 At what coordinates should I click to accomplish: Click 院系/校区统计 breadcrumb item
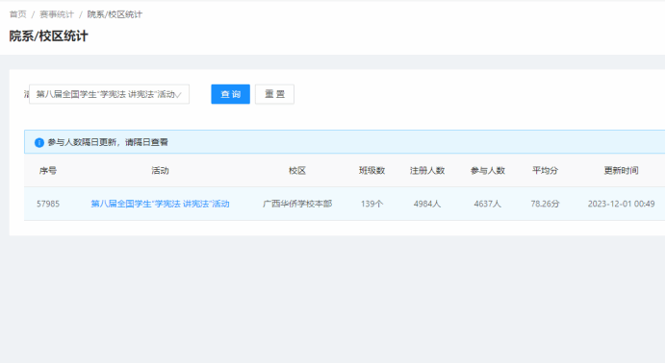[x=115, y=14]
